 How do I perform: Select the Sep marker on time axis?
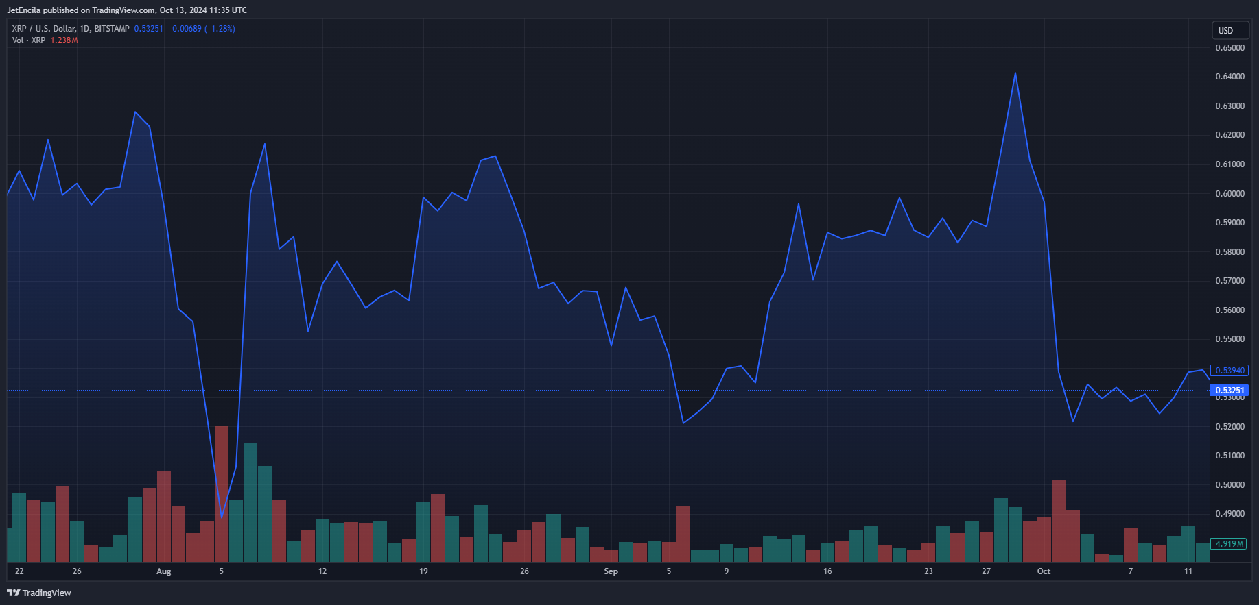(611, 571)
